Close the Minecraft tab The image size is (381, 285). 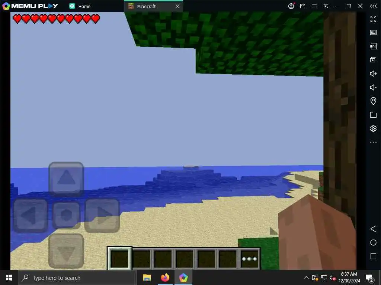click(x=177, y=6)
